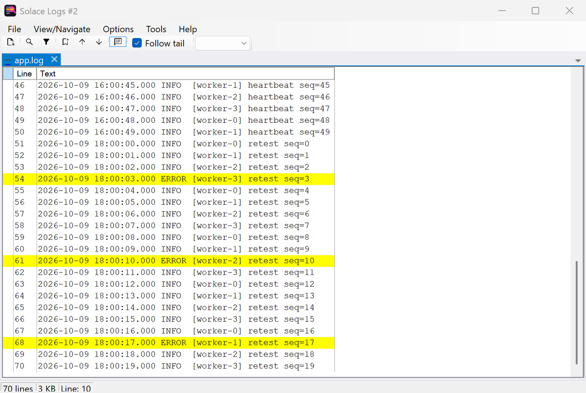The width and height of the screenshot is (586, 393).
Task: Toggle the bubble/comment view toolbar icon
Action: pos(118,42)
